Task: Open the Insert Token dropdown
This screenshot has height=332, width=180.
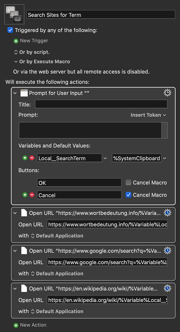Action: click(x=148, y=115)
